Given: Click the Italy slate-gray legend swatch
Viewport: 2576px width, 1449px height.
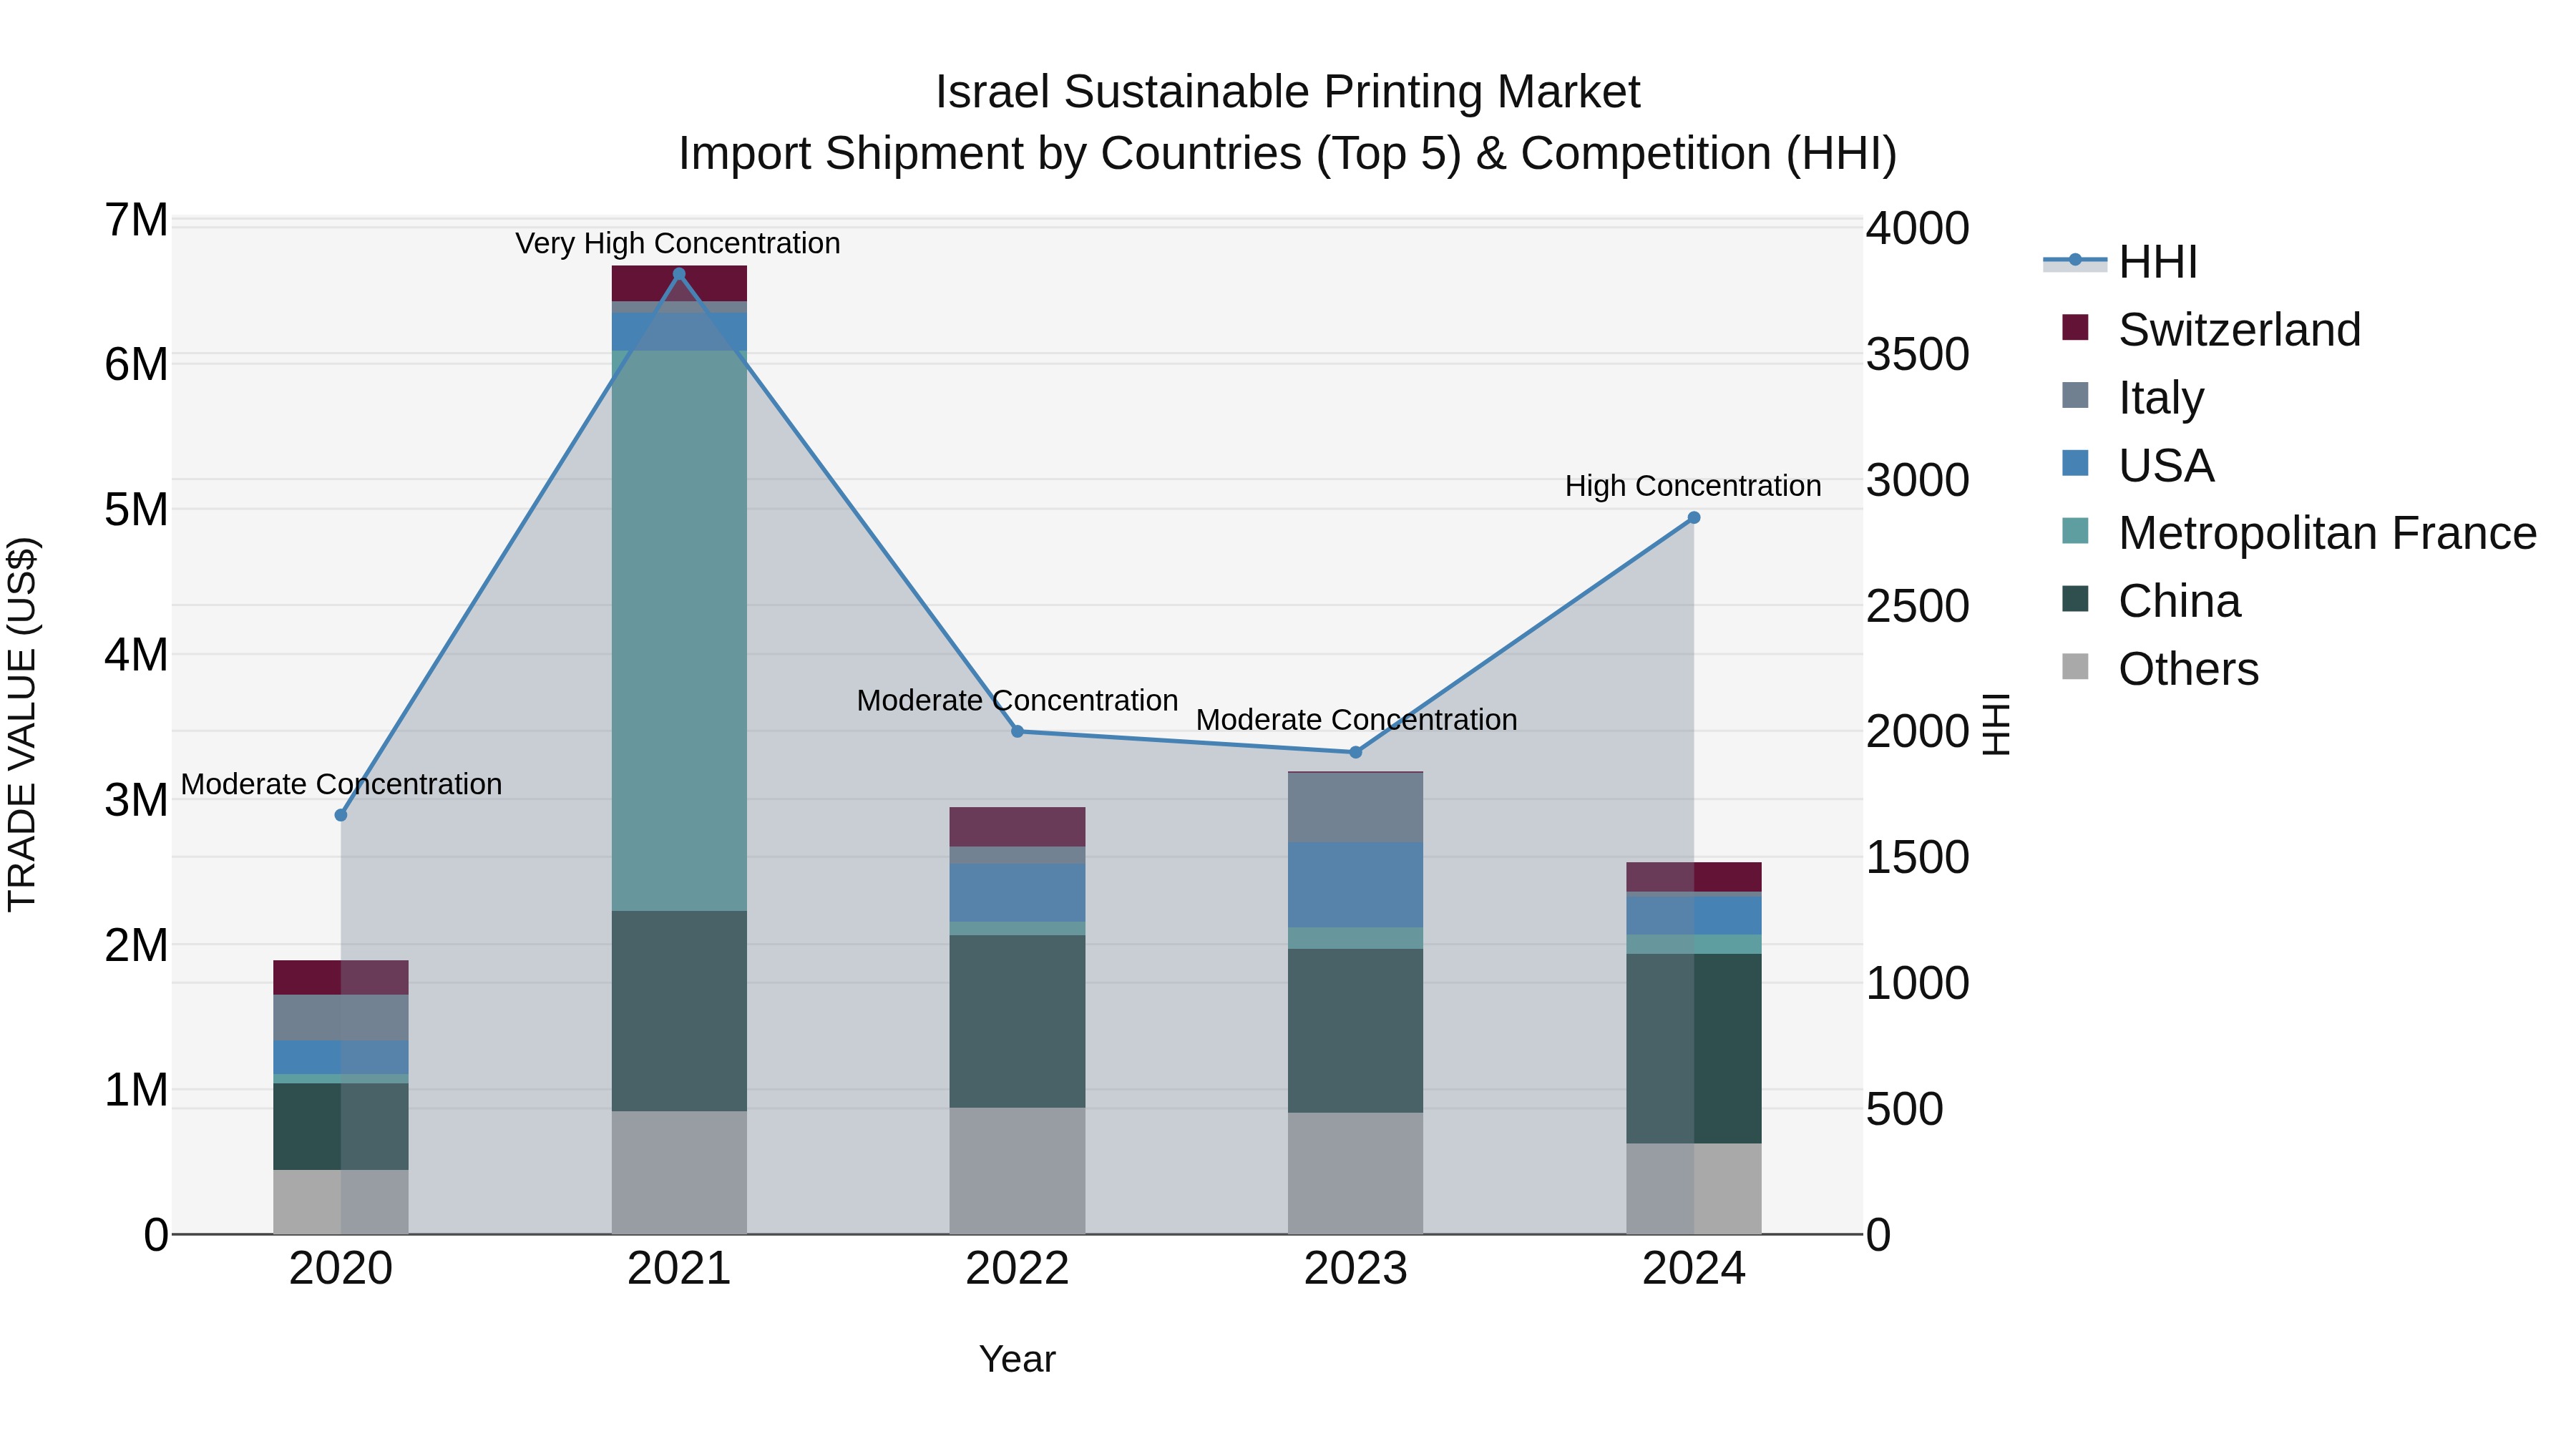Looking at the screenshot, I should (x=2075, y=395).
